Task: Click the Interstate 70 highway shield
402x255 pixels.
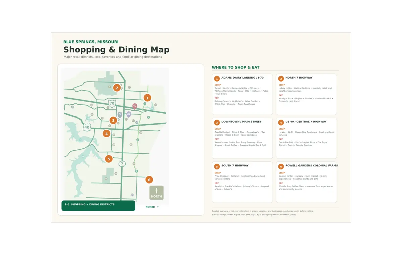Action: pos(112,103)
